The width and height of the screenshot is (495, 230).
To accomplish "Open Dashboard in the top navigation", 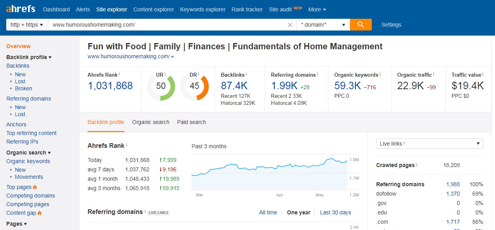I will [56, 9].
